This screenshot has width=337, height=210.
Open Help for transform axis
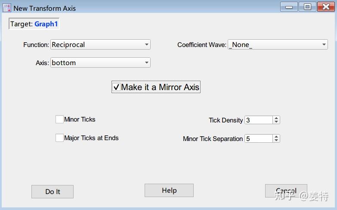(169, 191)
